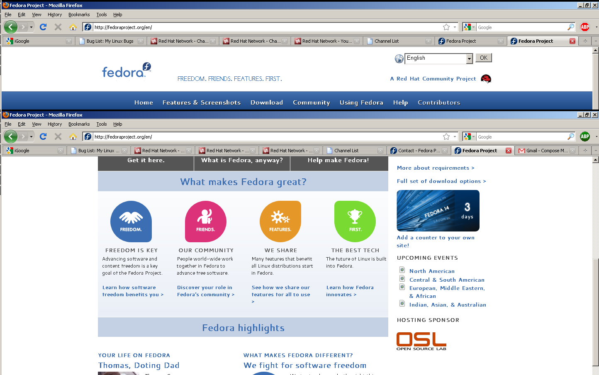This screenshot has height=375, width=599.
Task: Click the Red Hat shadowman logo
Action: [486, 79]
